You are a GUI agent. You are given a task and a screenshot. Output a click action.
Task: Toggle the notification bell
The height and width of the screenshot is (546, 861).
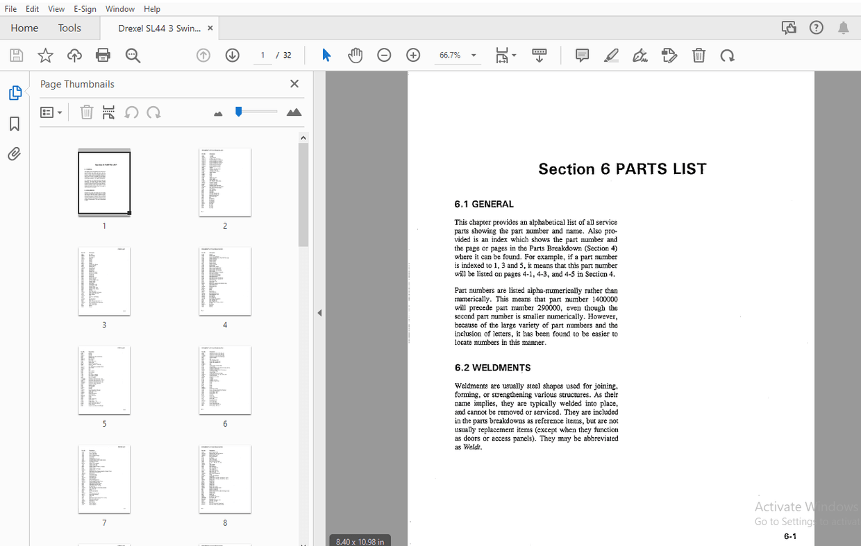(x=843, y=27)
